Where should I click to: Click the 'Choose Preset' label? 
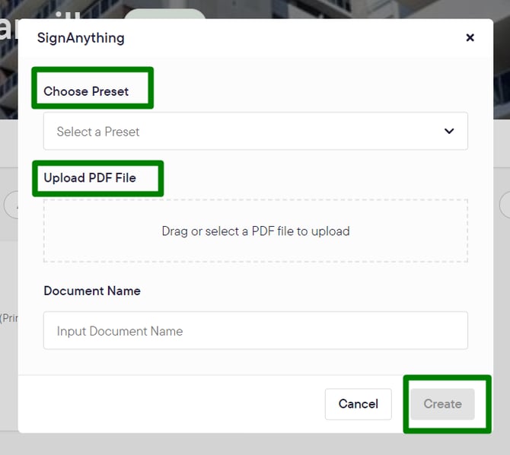(x=86, y=91)
